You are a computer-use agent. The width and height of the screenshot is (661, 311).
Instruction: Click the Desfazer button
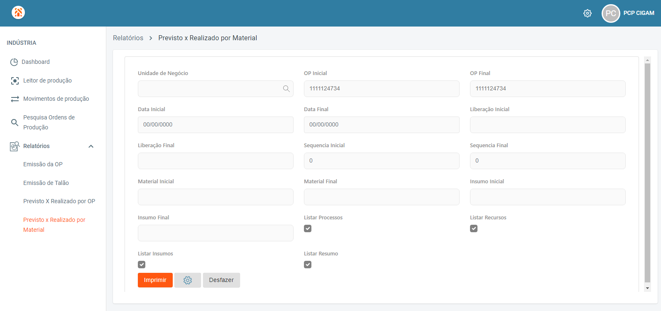coord(221,280)
